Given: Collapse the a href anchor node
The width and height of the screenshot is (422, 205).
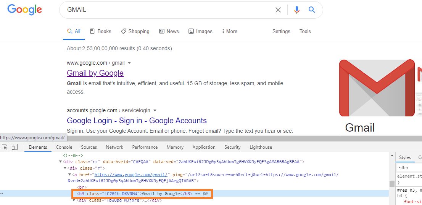Looking at the screenshot, I should coord(69,175).
